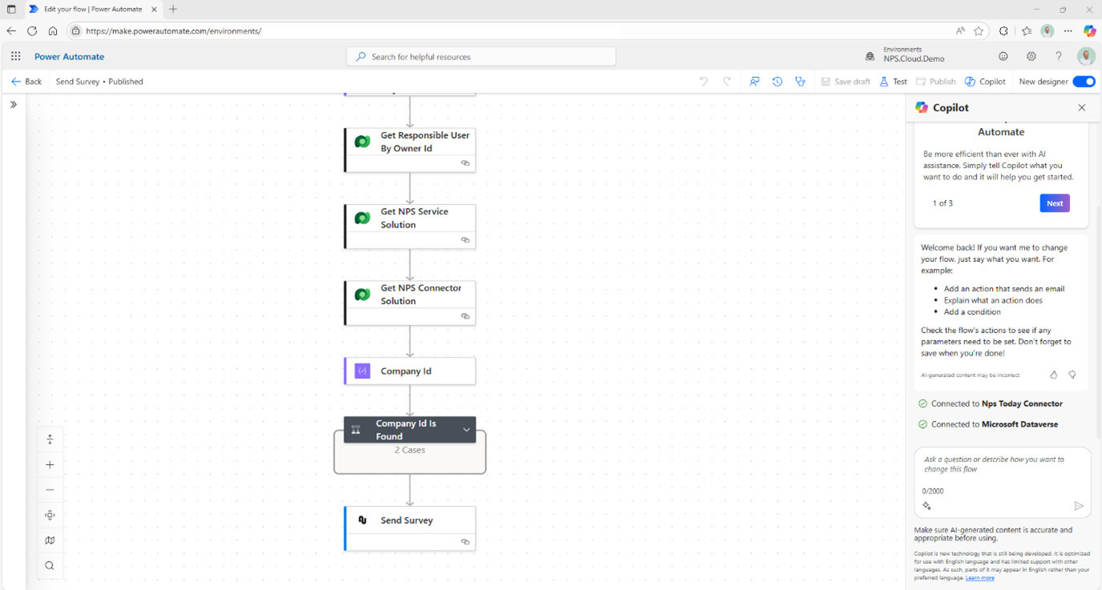Viewport: 1102px width, 590px height.
Task: Select the Send Survey action card
Action: point(410,520)
